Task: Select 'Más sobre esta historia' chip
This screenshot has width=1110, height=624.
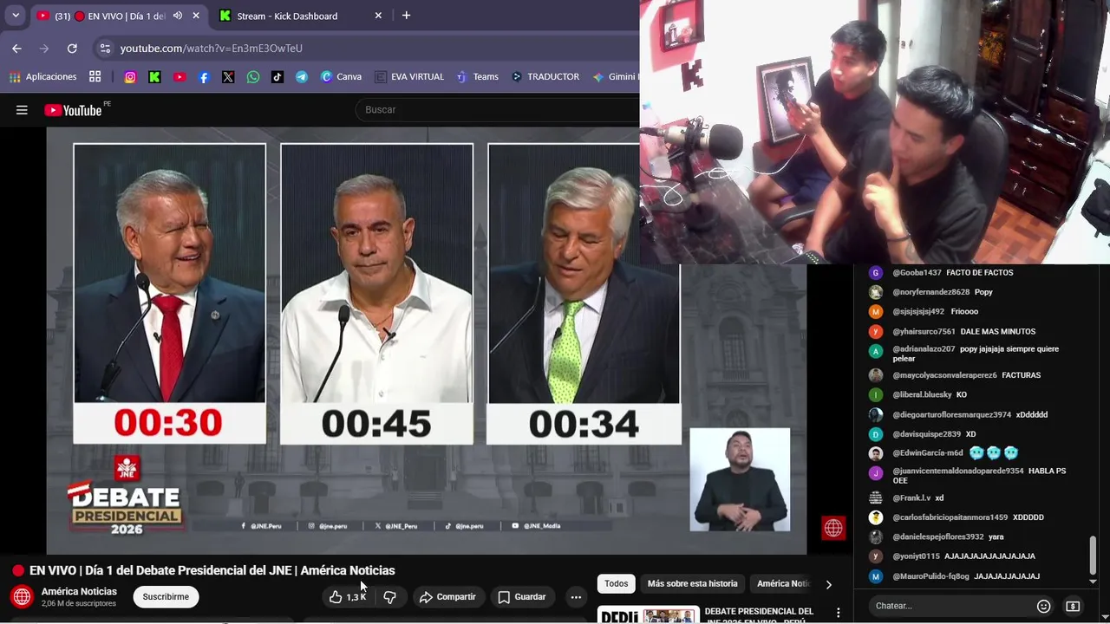Action: (692, 584)
